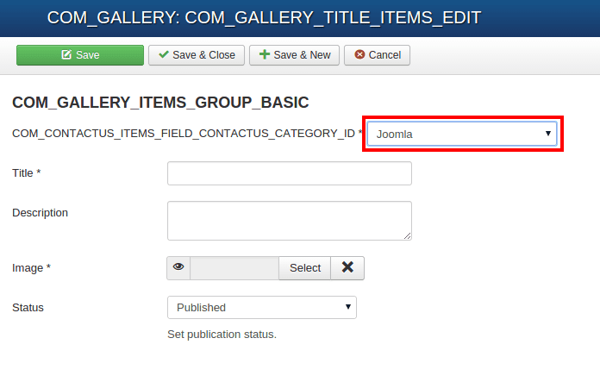Cancel editing the gallery item
The width and height of the screenshot is (600, 382).
click(x=377, y=55)
